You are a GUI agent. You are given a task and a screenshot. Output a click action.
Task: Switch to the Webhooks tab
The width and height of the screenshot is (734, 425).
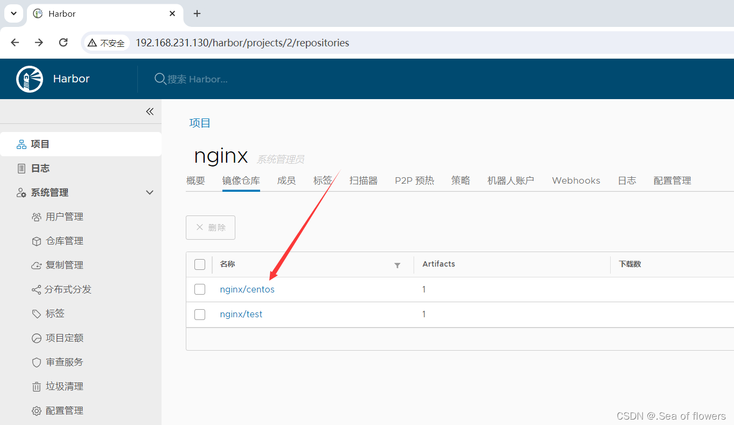[x=576, y=181]
